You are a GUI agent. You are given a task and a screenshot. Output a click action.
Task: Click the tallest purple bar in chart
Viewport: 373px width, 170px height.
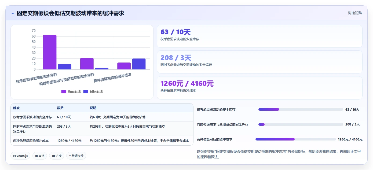pos(50,52)
